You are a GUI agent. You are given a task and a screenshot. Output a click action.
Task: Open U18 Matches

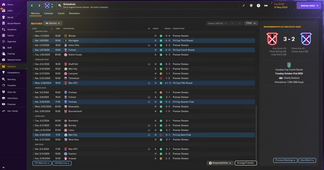pyautogui.click(x=62, y=163)
